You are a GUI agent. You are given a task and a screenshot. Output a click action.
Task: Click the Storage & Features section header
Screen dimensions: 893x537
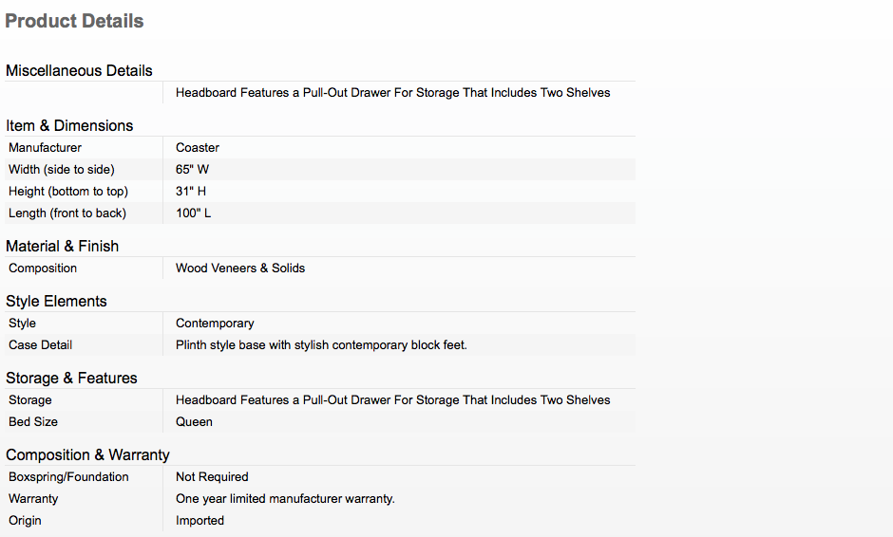tap(72, 379)
